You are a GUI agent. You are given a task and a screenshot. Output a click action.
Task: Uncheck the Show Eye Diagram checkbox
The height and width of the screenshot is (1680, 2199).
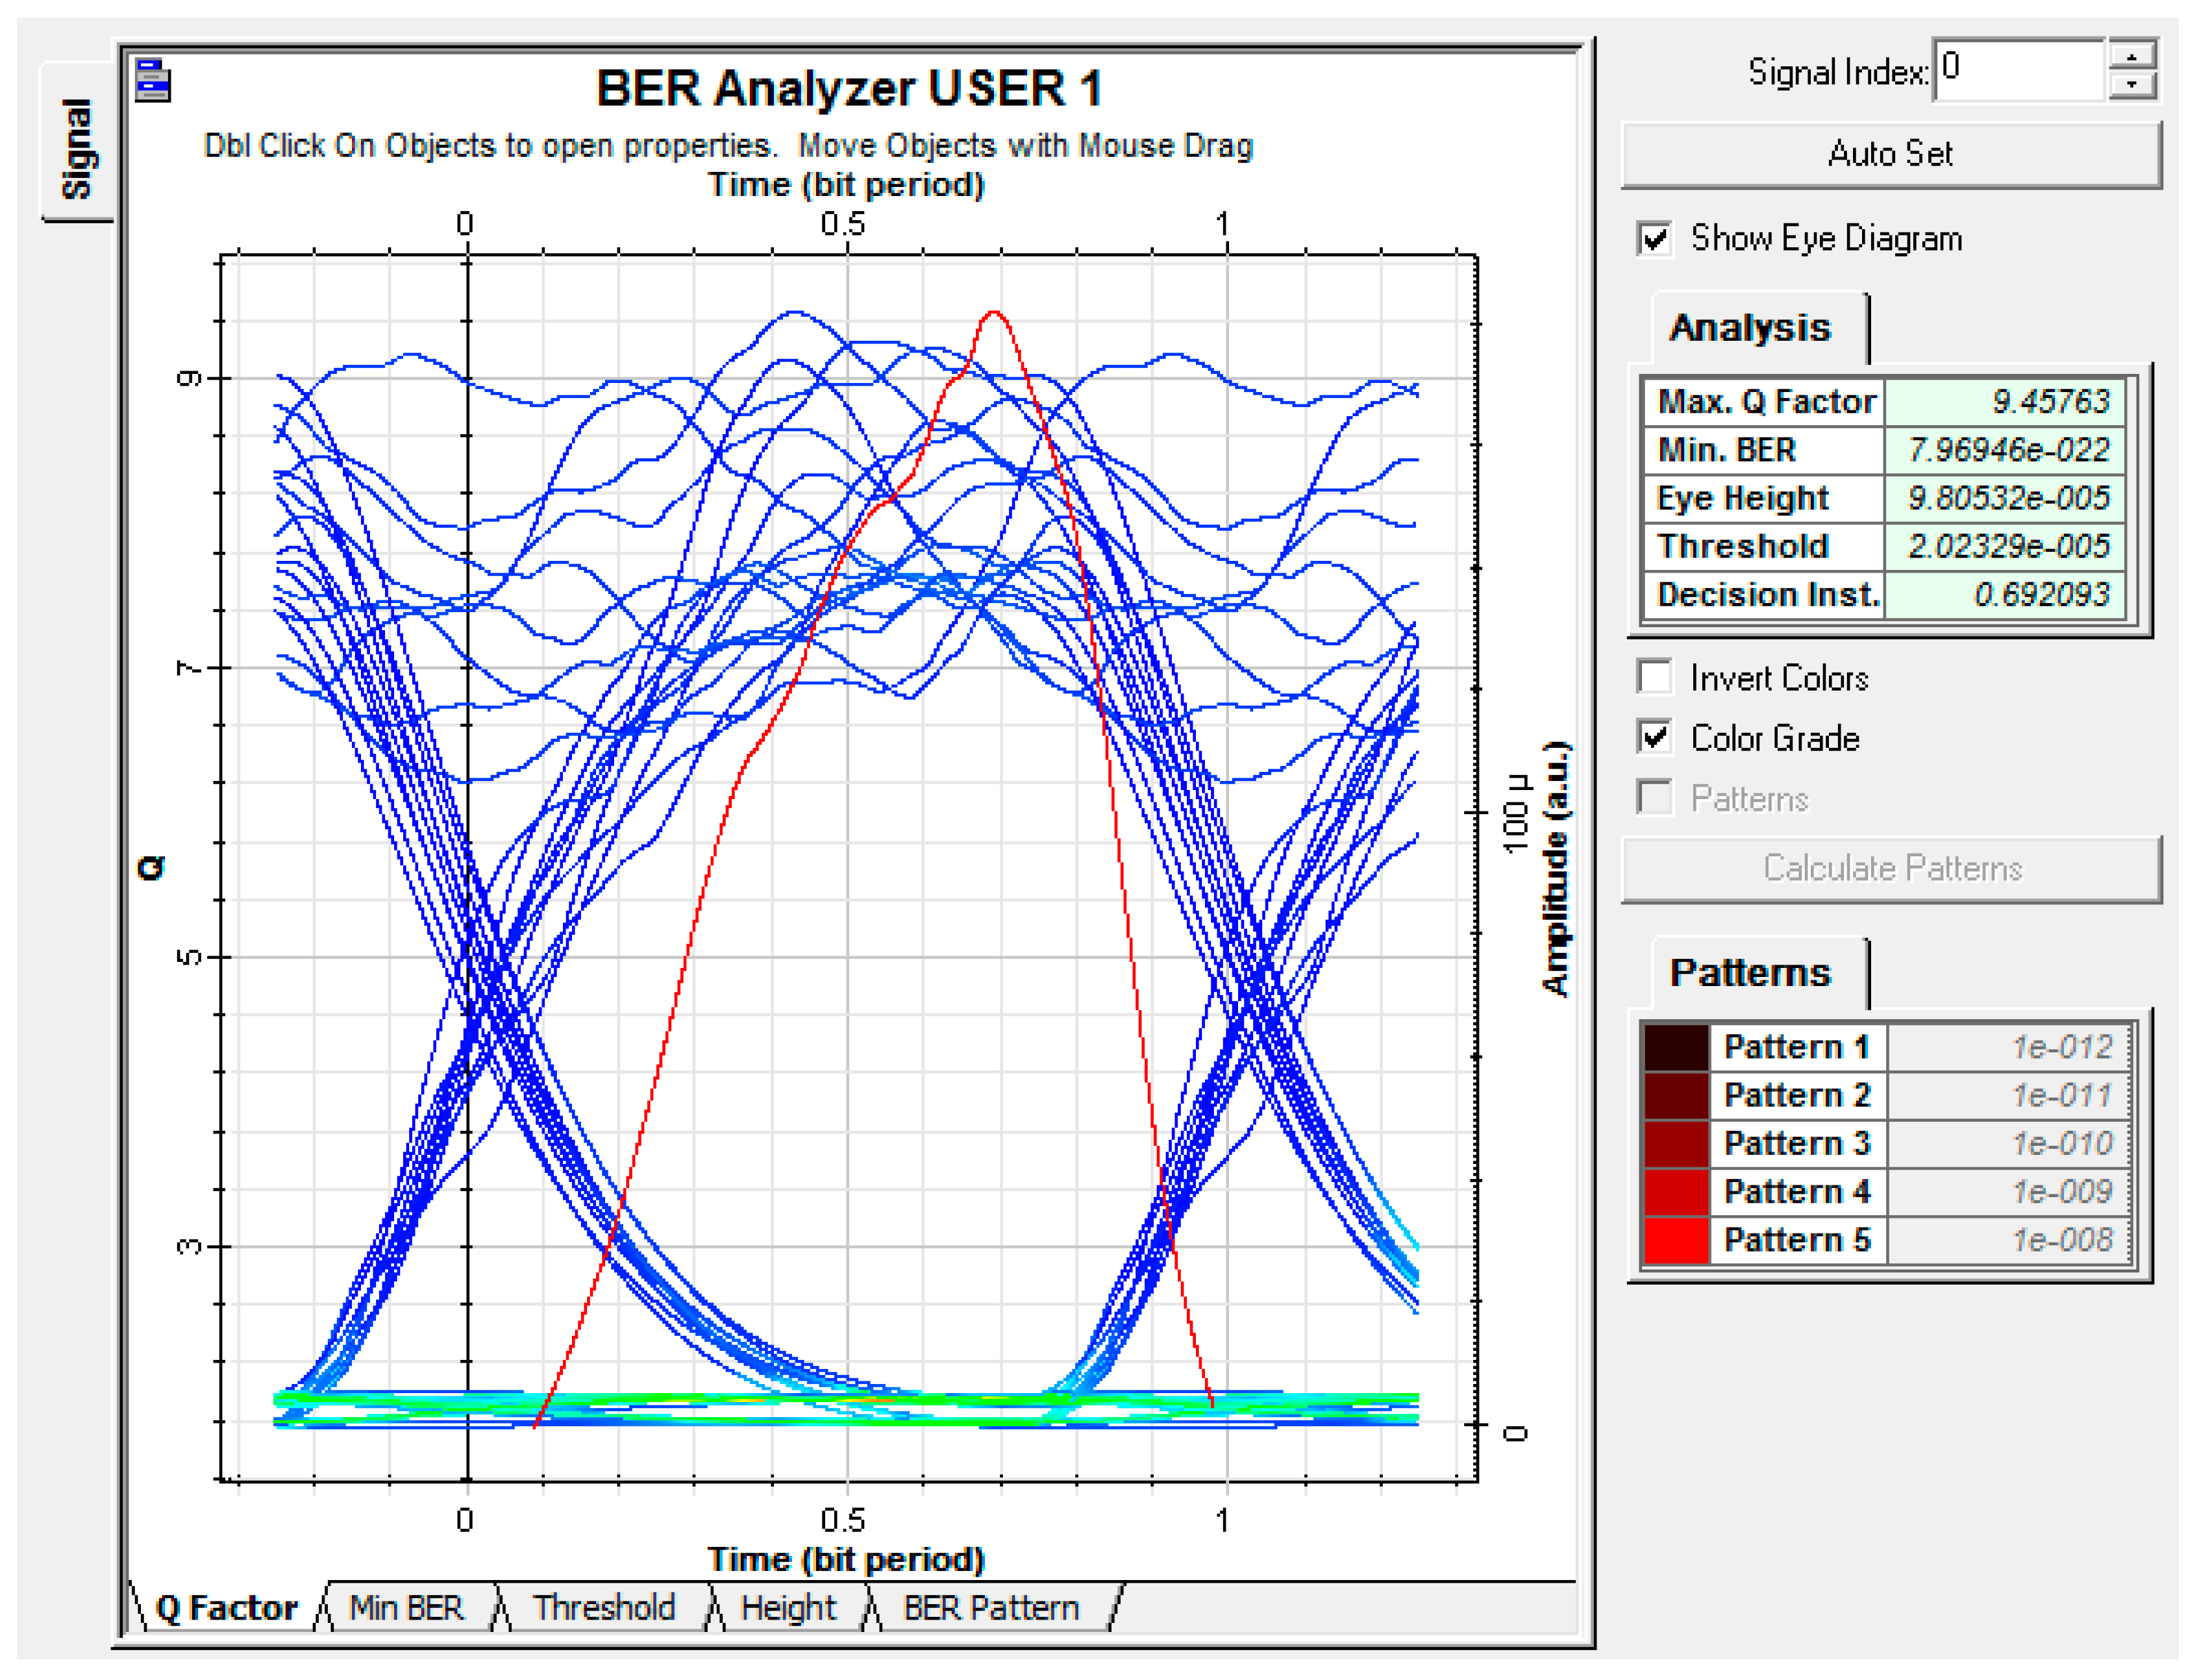(1654, 239)
